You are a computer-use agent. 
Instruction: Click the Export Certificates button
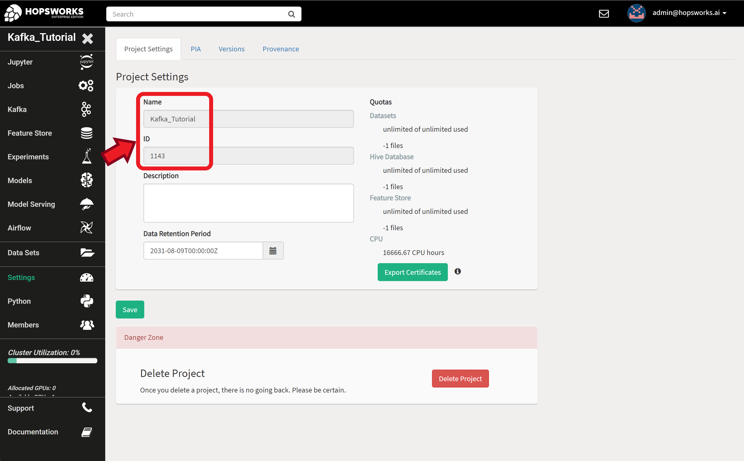pyautogui.click(x=412, y=272)
